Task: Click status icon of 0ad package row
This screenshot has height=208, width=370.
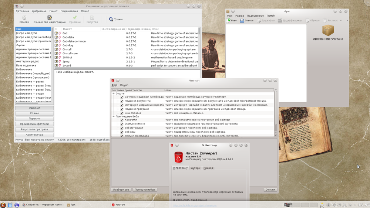Action: coord(56,33)
